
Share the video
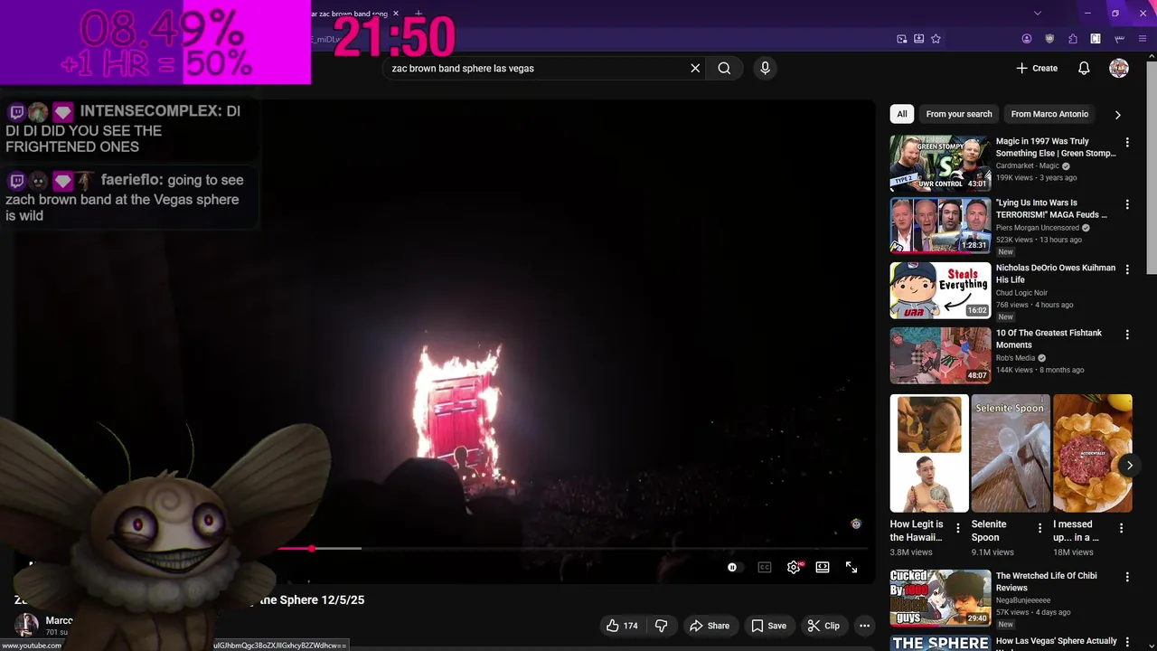(710, 626)
